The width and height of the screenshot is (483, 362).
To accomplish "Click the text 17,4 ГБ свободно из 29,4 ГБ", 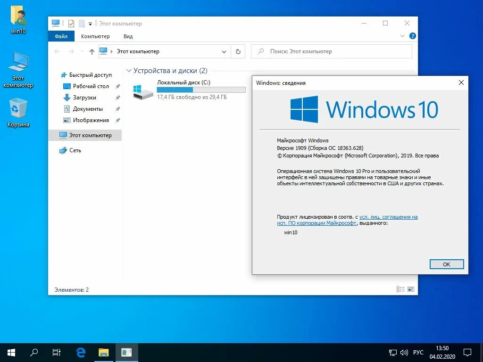I will [x=192, y=97].
